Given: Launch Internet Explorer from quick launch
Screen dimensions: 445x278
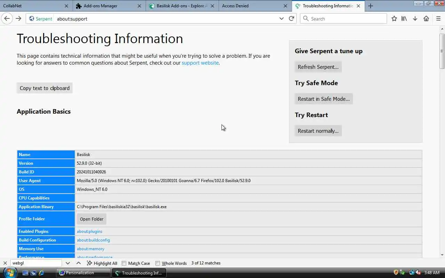Looking at the screenshot, I should [41, 273].
